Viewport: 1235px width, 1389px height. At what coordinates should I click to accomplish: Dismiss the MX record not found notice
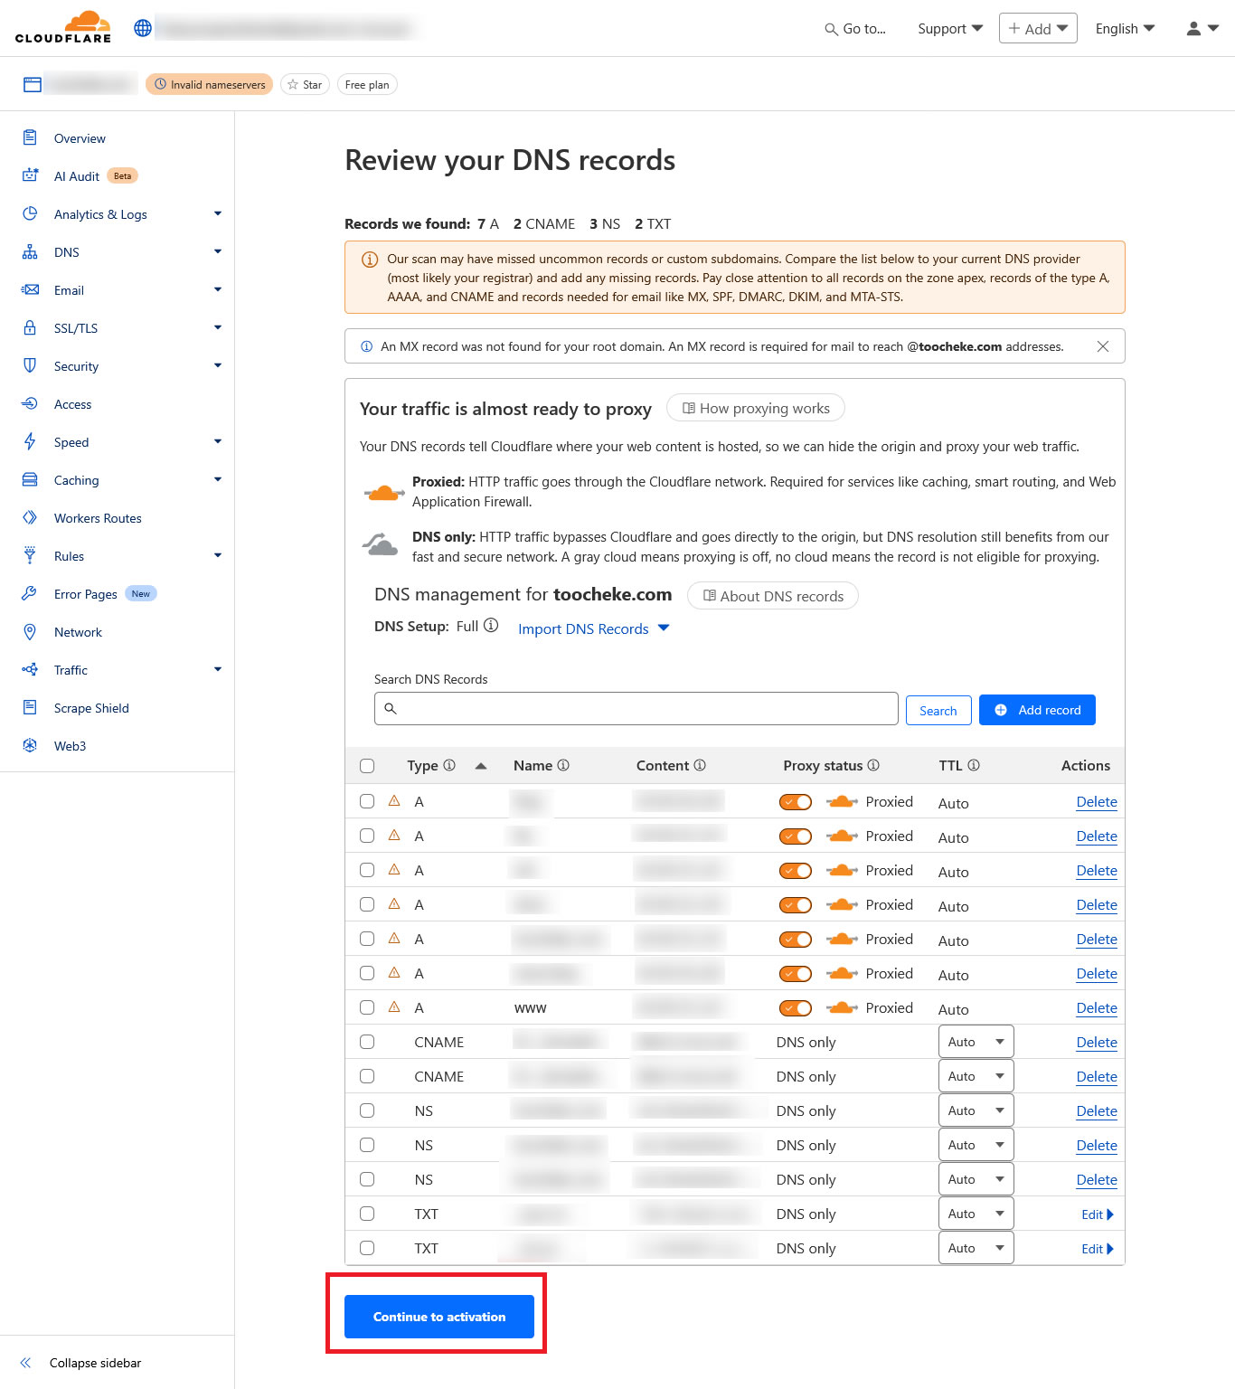(x=1103, y=346)
